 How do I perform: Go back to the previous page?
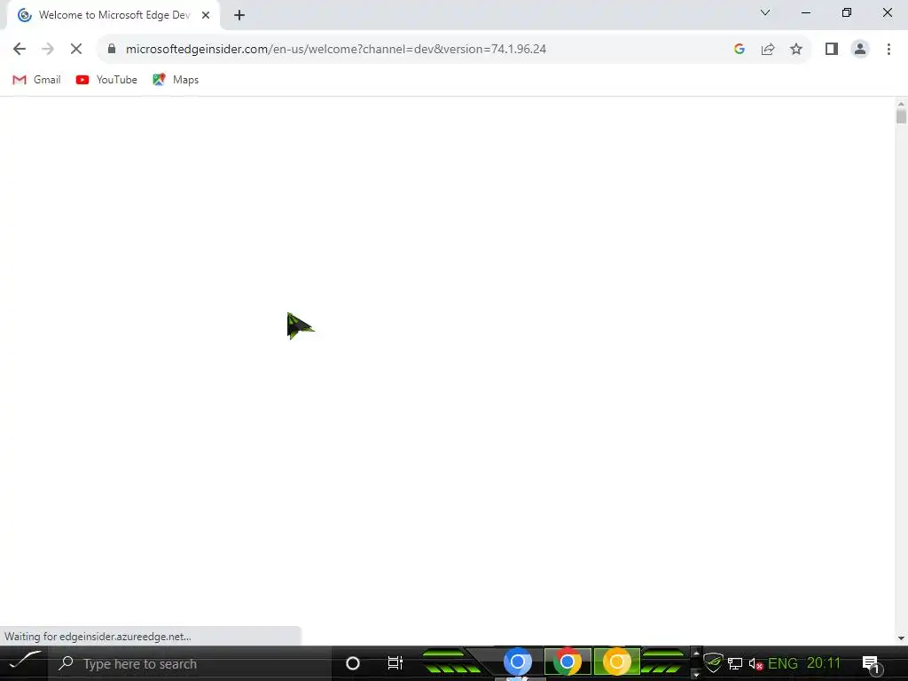click(20, 50)
